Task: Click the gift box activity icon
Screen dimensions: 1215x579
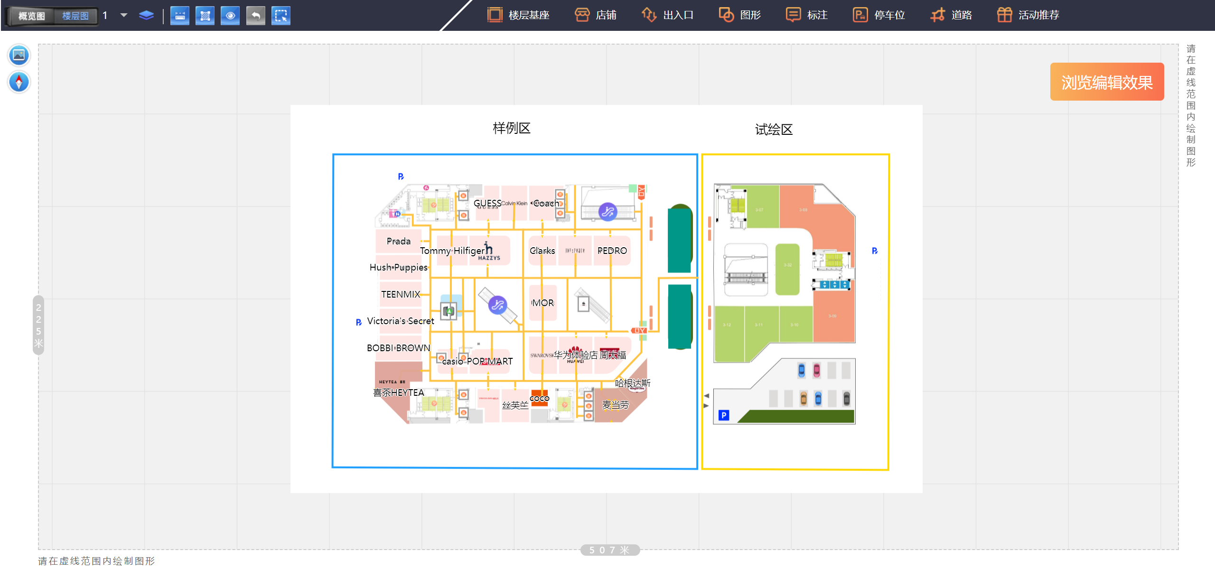Action: point(1004,15)
